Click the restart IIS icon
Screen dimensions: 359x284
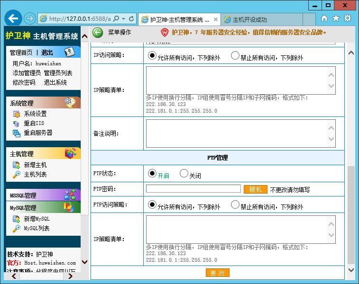tap(16, 124)
